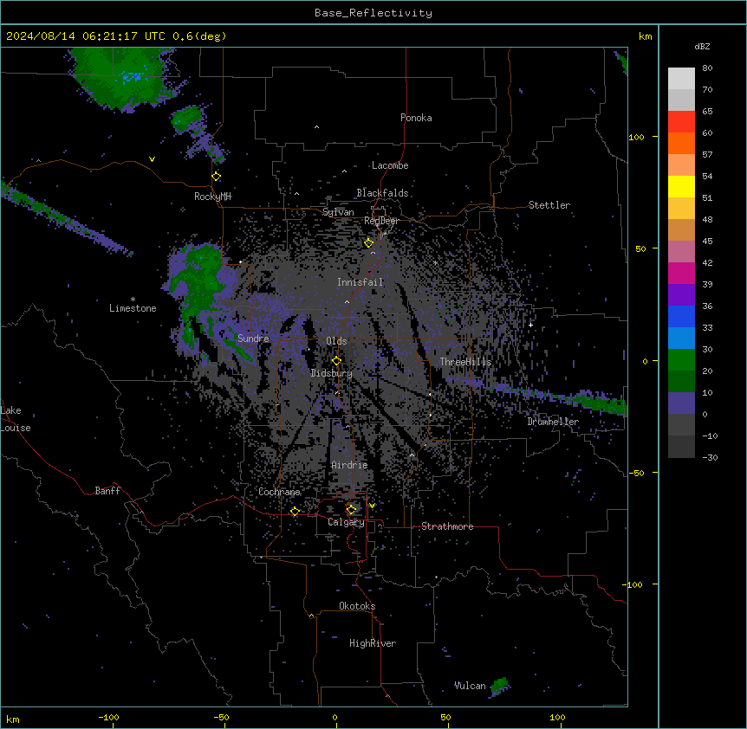
Task: Click the Olds label
Action: click(x=336, y=341)
